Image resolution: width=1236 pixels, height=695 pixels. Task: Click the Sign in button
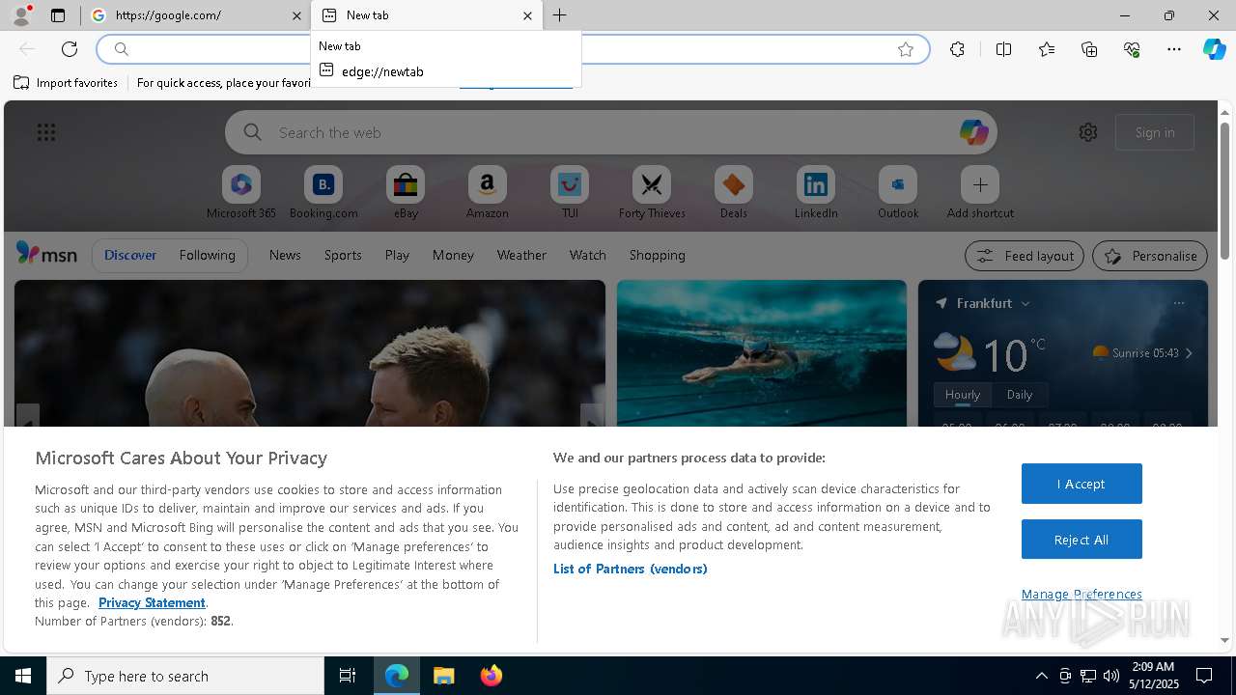(x=1155, y=132)
